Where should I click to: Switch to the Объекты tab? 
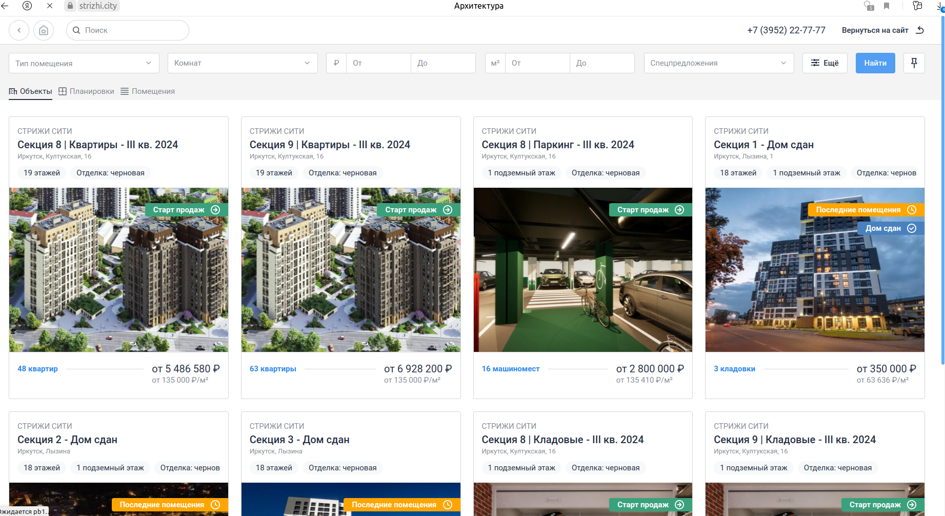(x=31, y=91)
